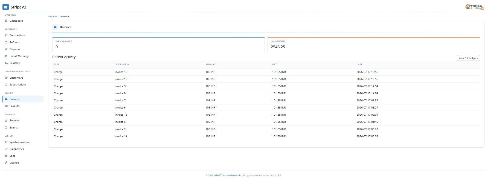Click the Reviews user icon
Viewport: 485px width, 180px height.
(x=6, y=63)
